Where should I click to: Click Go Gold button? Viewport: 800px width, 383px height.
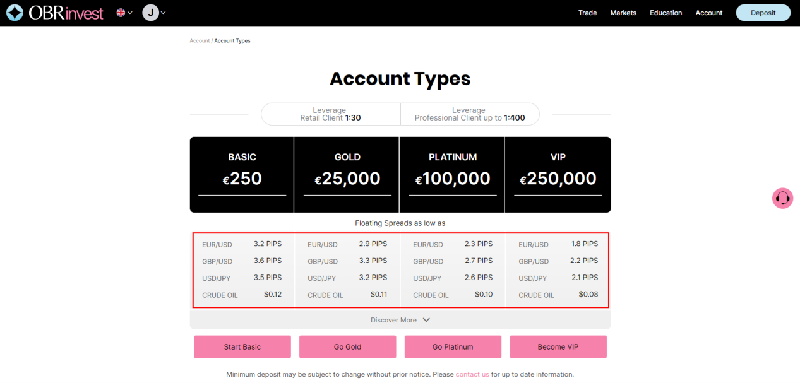point(347,346)
